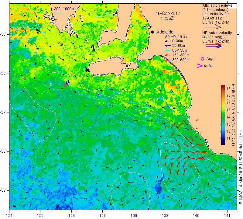Click the Argo float marker near 140°E
The width and height of the screenshot is (243, 219).
(x=200, y=192)
